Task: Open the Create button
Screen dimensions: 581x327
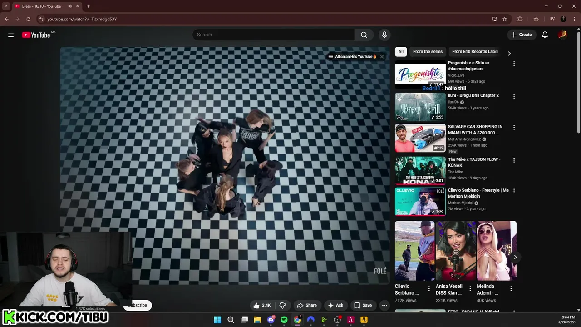Action: pyautogui.click(x=521, y=35)
